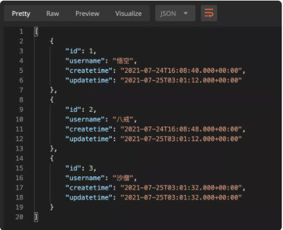Screen dimensions: 283x230
Task: Click the "id": 1 line
Action: pyautogui.click(x=80, y=51)
